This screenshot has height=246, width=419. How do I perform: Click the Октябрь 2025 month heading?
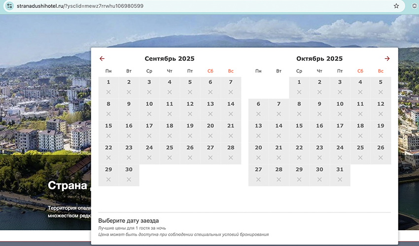pos(319,59)
